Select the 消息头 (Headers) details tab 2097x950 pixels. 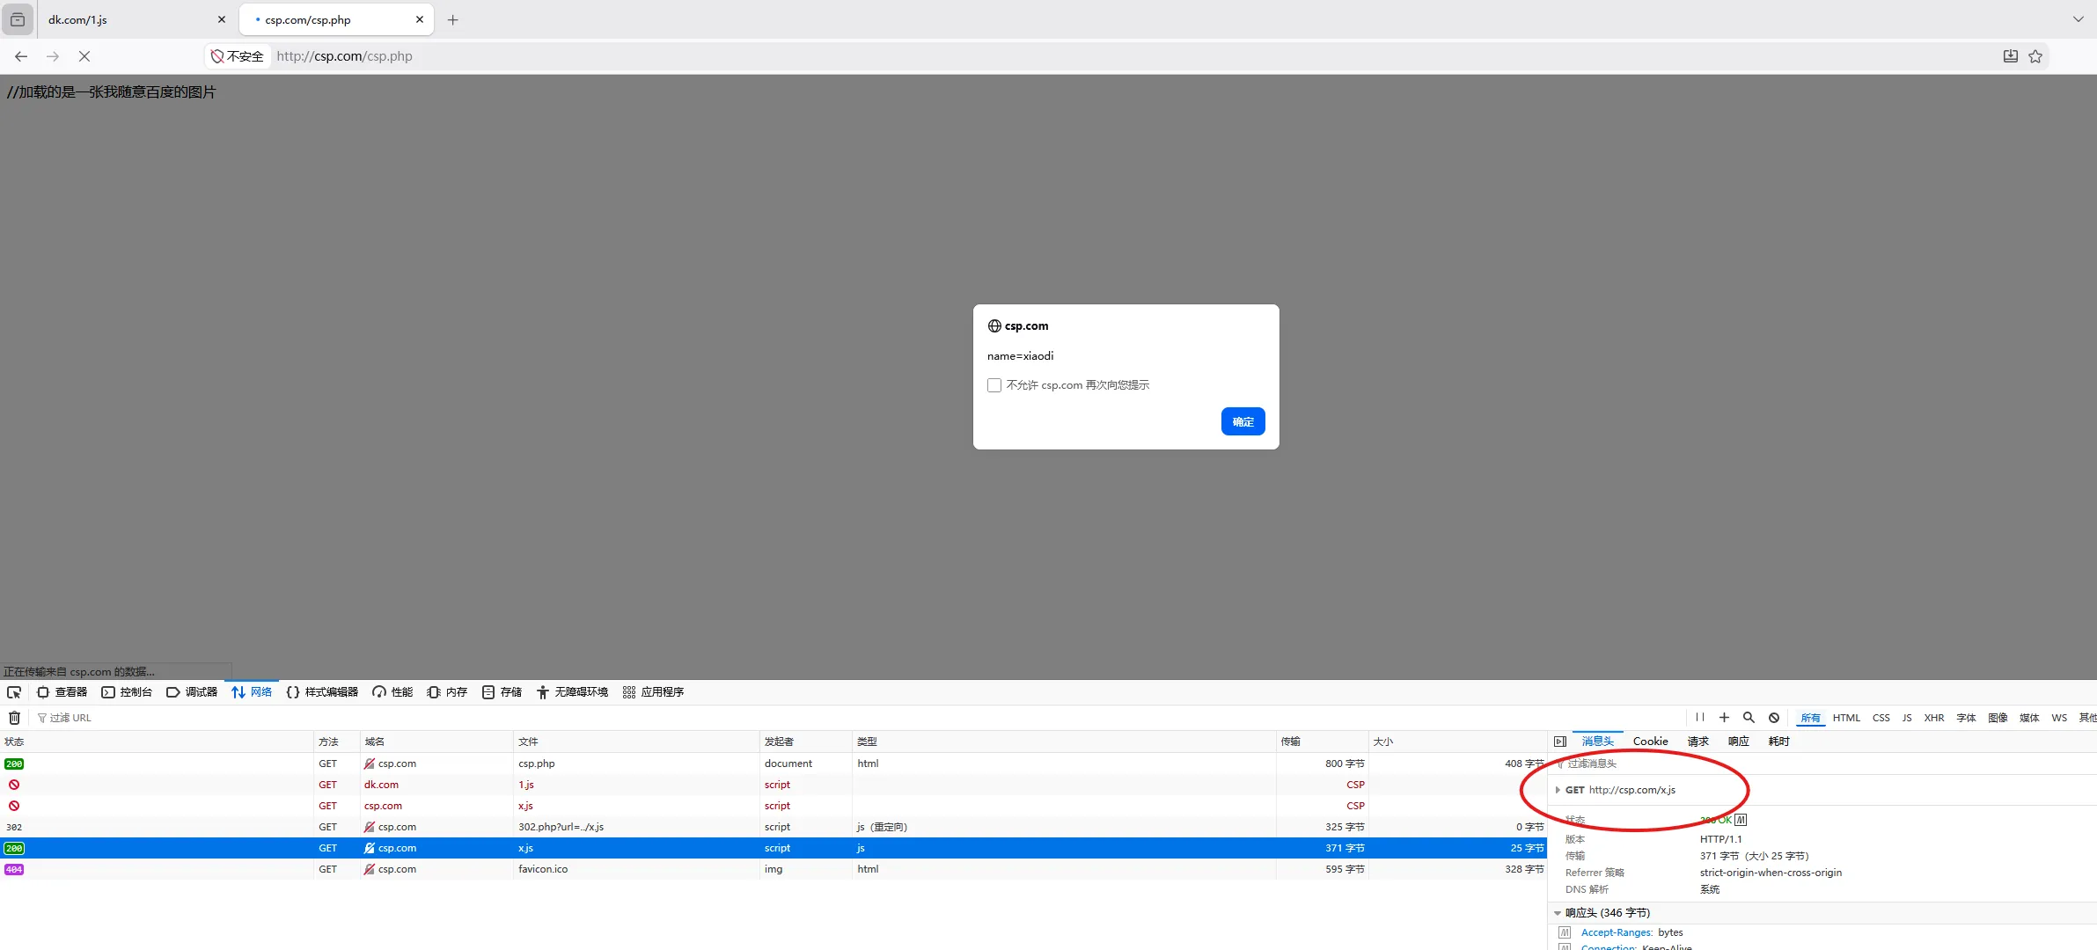(1597, 742)
